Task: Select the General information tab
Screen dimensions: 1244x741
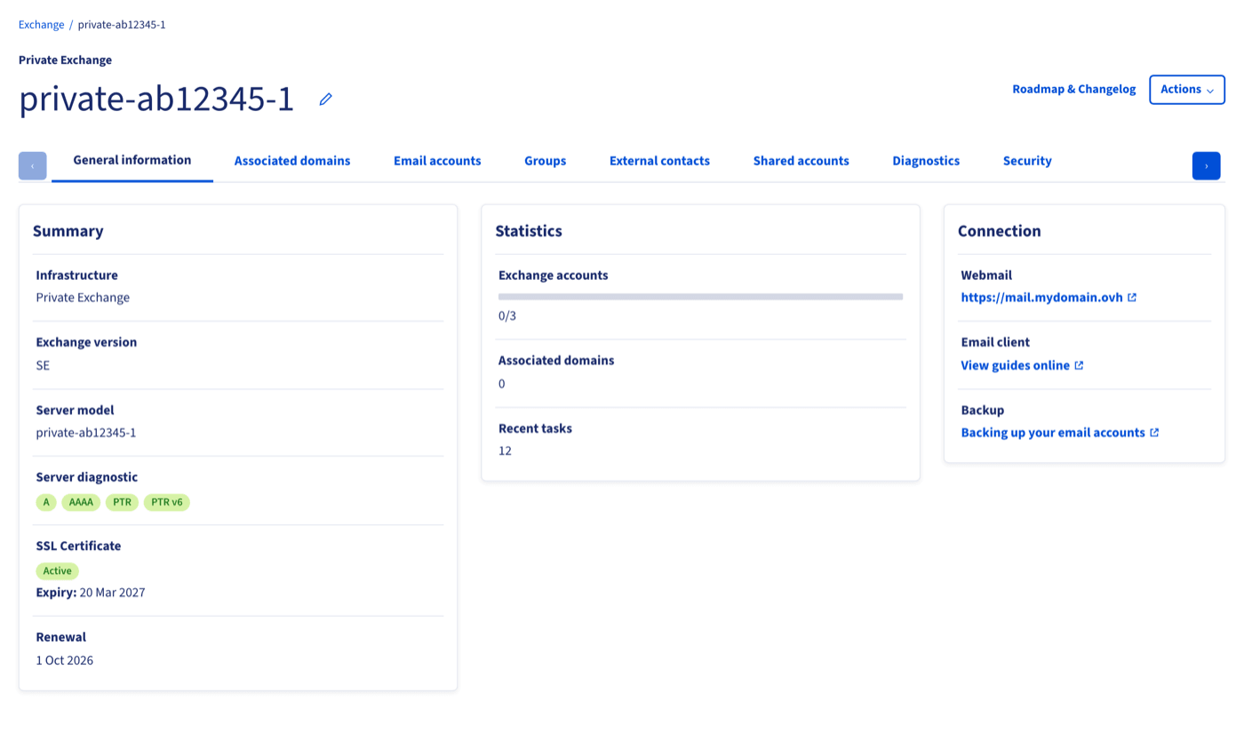Action: coord(132,161)
